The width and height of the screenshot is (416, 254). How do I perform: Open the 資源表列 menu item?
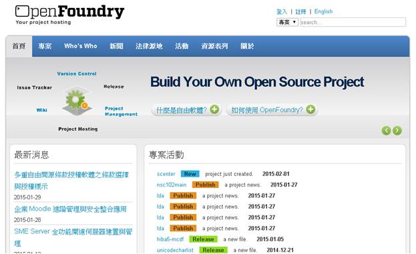[x=214, y=46]
